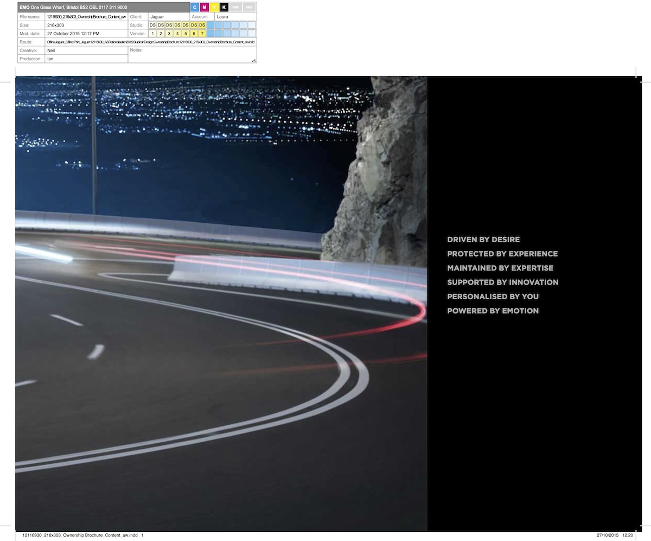Viewport: 651px width, 541px height.
Task: Select the magenta M color box
Action: [205, 8]
